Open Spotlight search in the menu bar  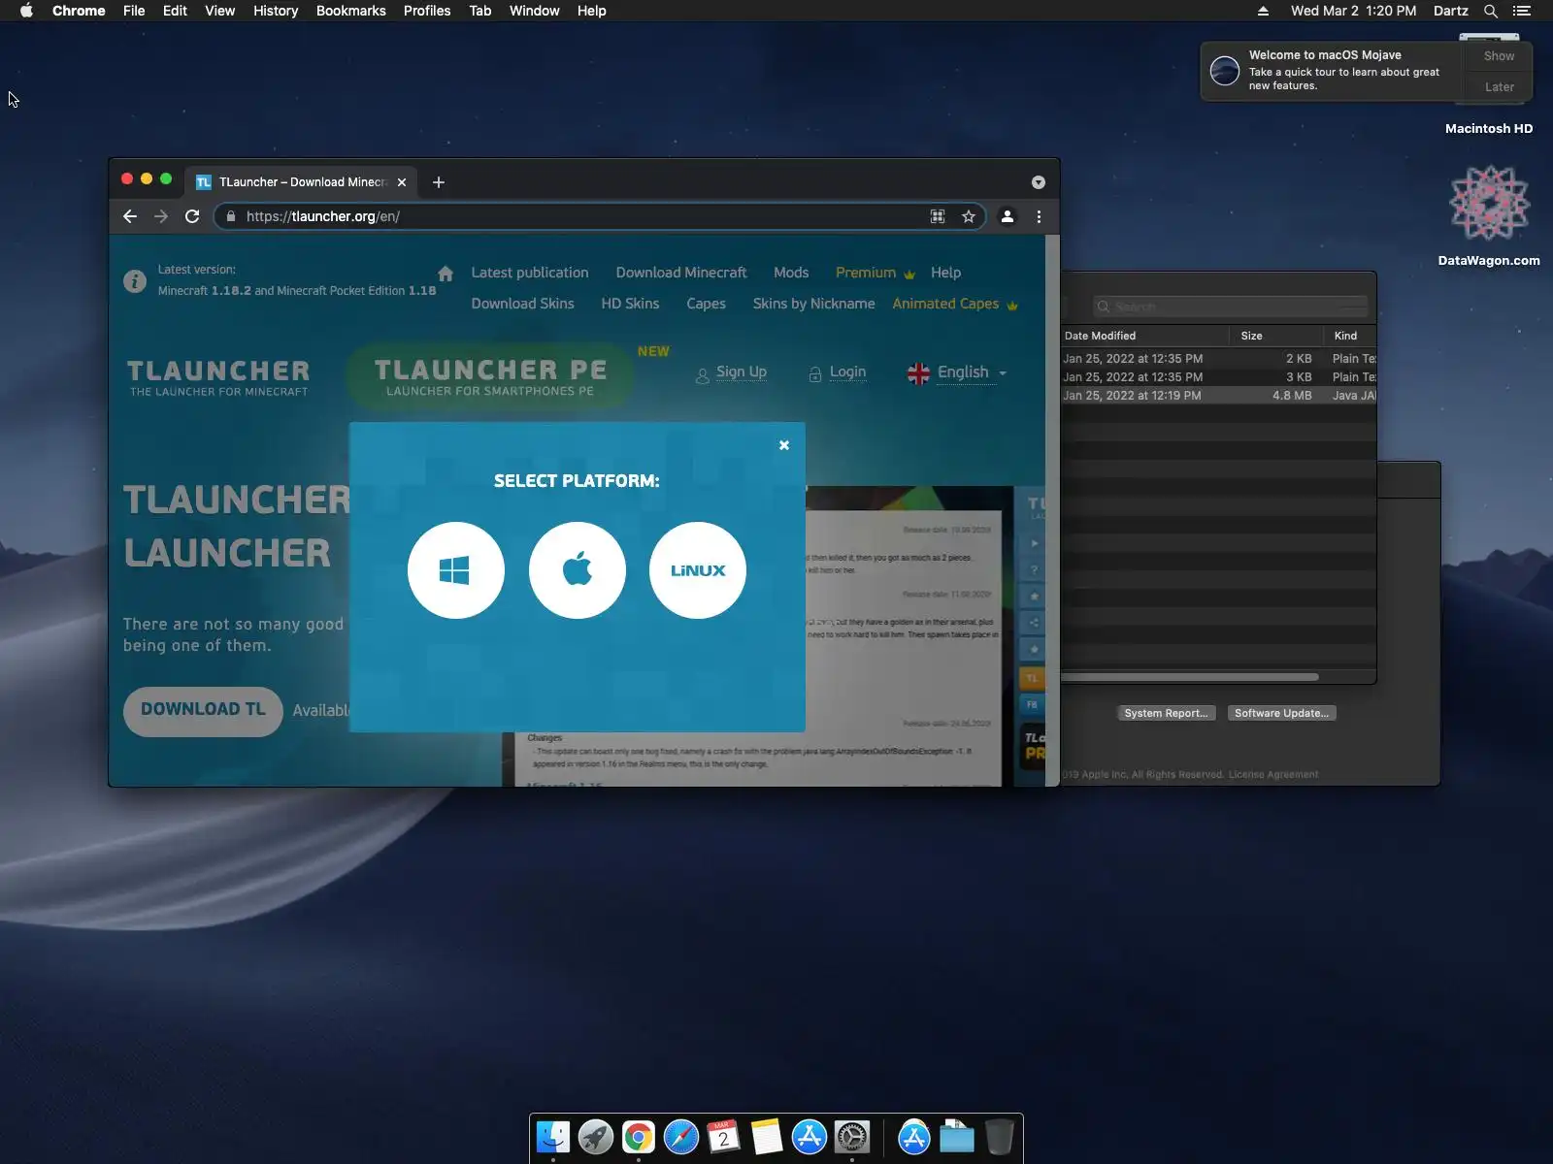tap(1491, 11)
